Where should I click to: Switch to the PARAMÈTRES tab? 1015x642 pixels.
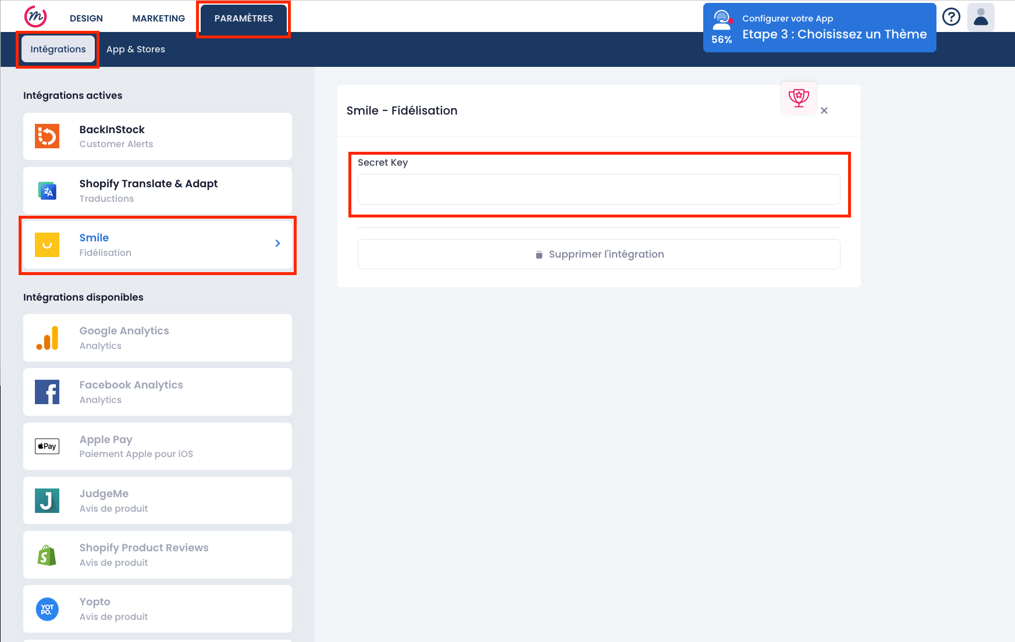pos(244,18)
